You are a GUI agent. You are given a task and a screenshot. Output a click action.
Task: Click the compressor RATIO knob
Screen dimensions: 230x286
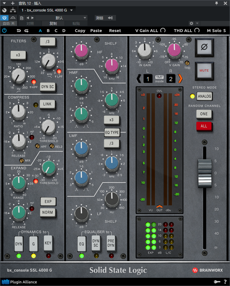tap(18, 112)
